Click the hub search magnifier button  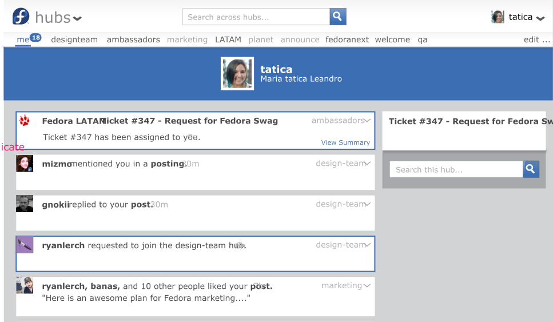[531, 170]
